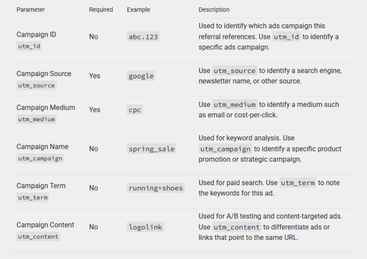Click the Parameter column header
367x259 pixels.
coord(30,10)
